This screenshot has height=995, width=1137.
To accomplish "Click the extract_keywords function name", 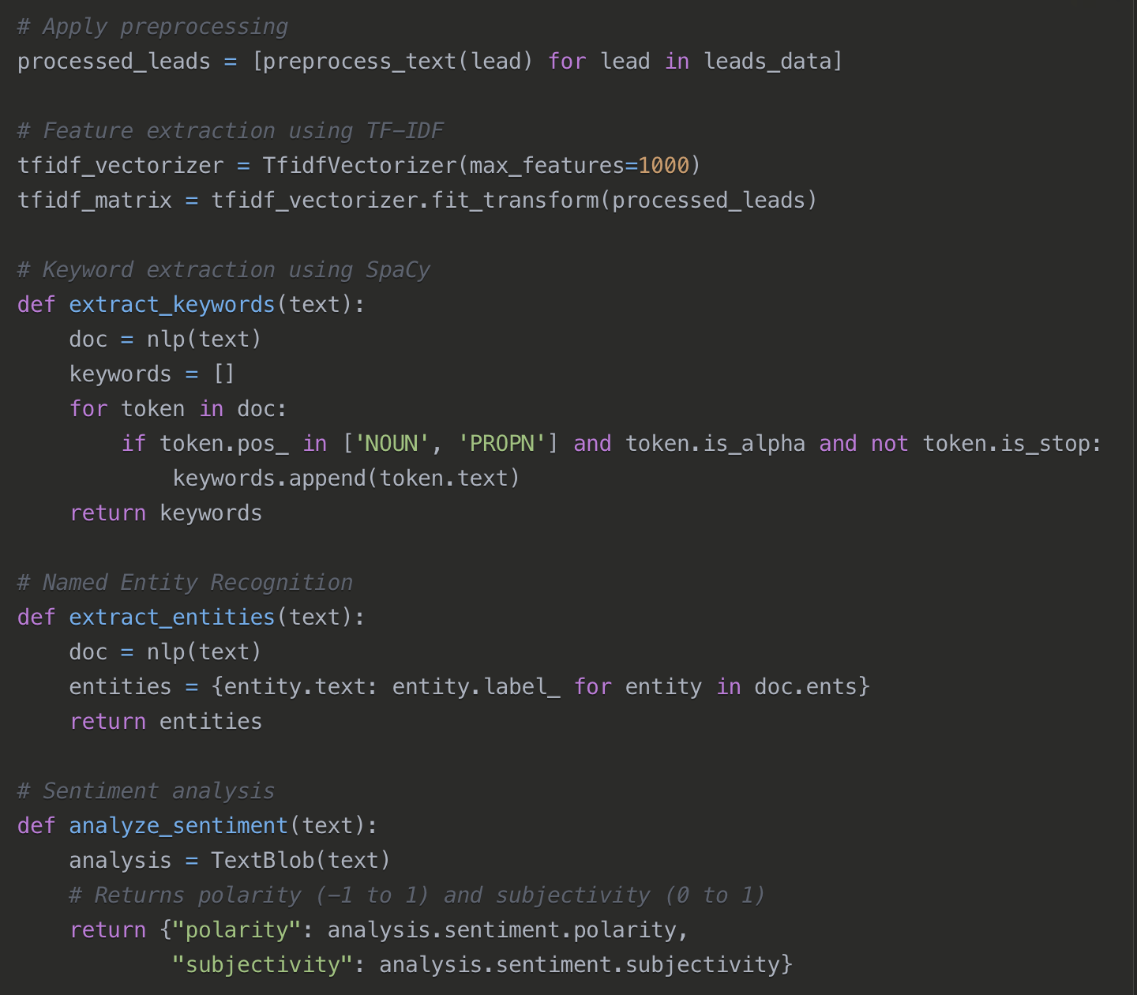I will (171, 305).
